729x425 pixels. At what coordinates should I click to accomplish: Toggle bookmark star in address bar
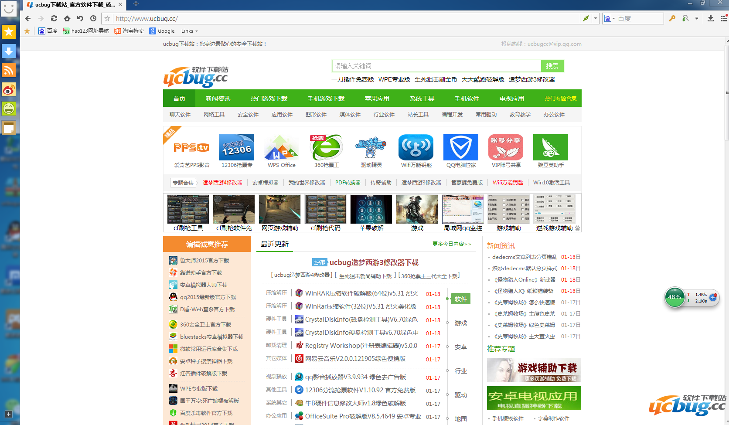(x=107, y=18)
